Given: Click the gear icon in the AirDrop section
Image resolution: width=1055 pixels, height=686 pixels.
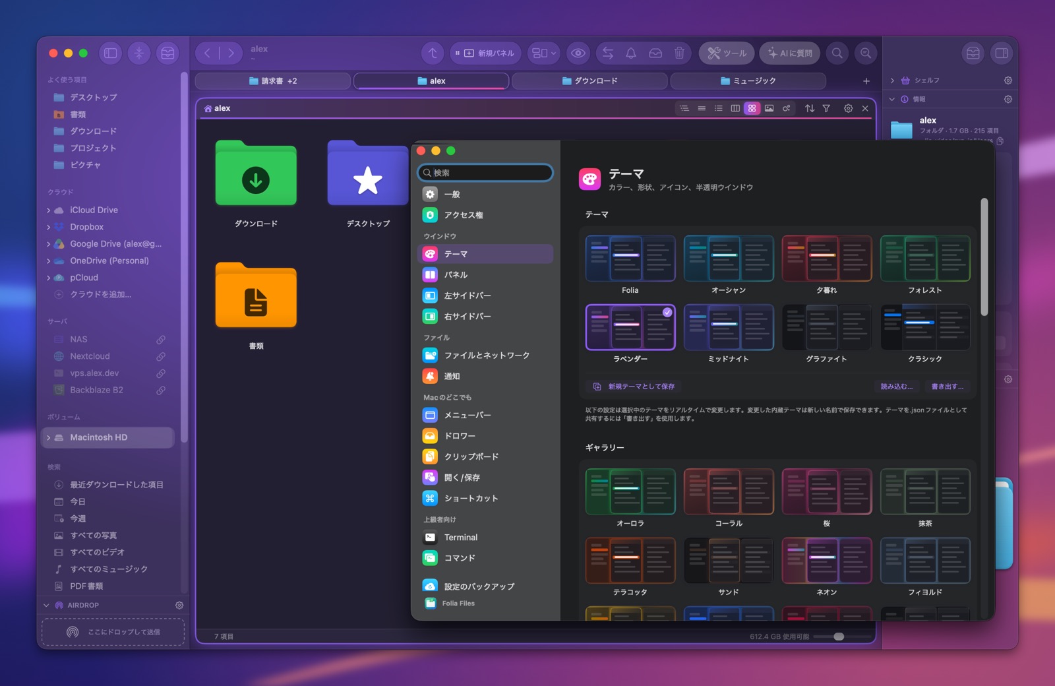Looking at the screenshot, I should (179, 606).
